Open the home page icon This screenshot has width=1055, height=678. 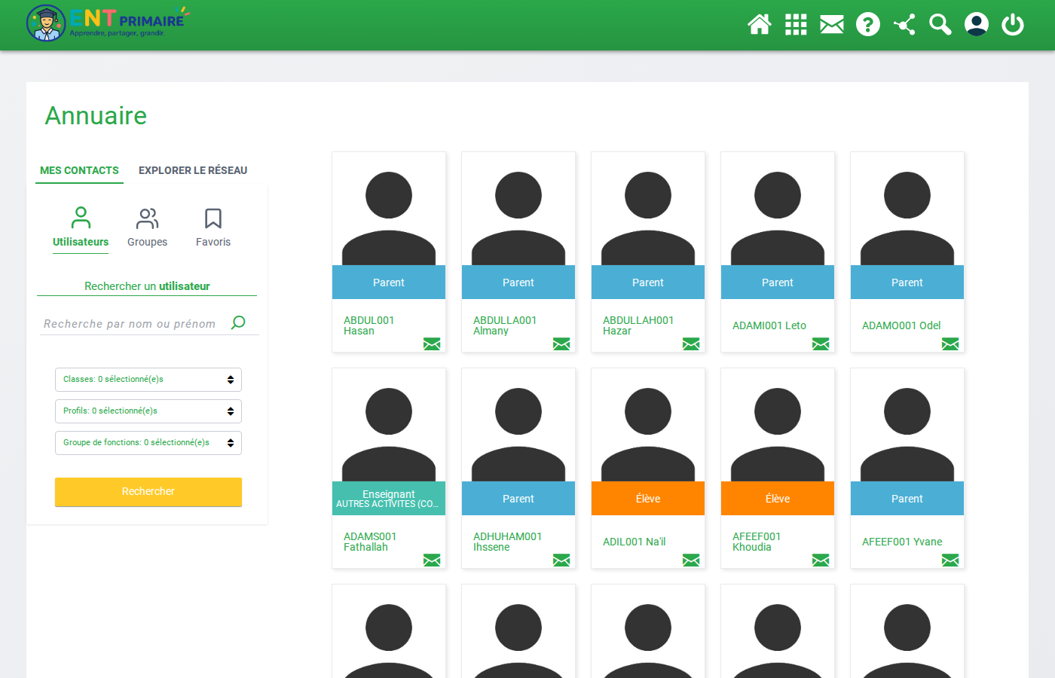pyautogui.click(x=760, y=25)
